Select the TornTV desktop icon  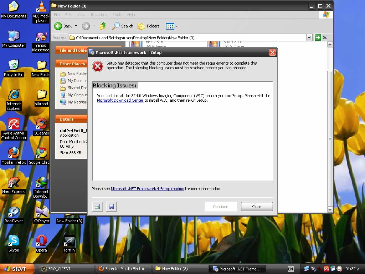69,244
